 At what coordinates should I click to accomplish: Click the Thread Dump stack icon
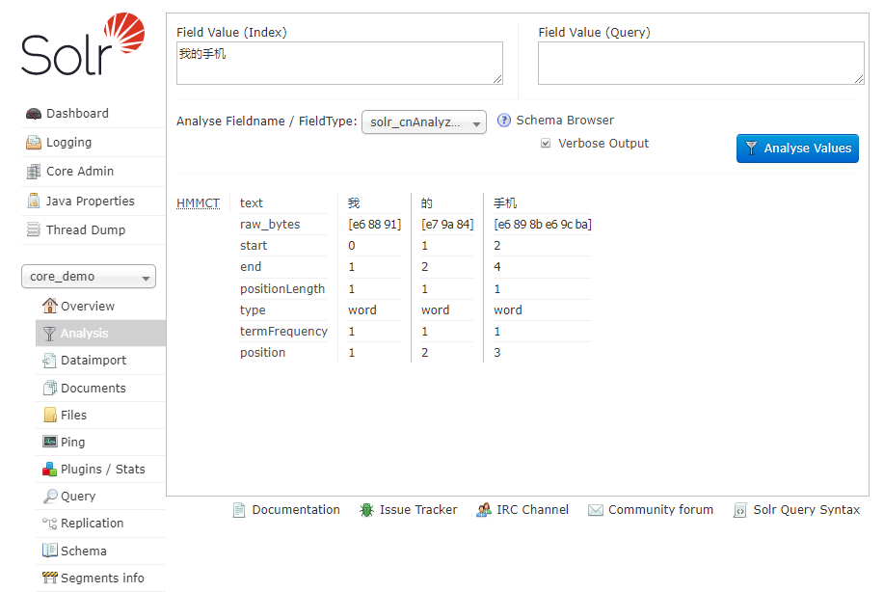[x=34, y=230]
